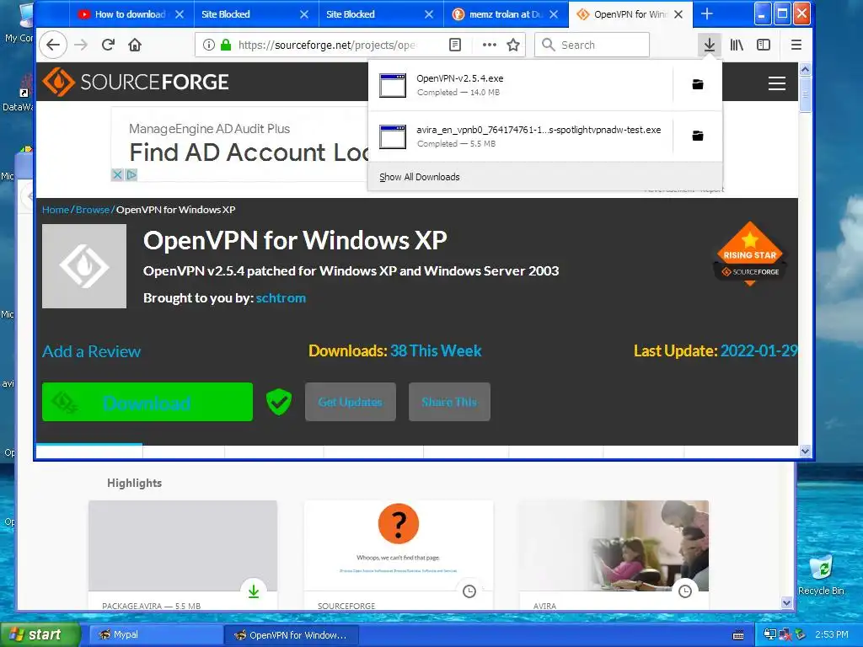Show site information via the info icon

[209, 45]
